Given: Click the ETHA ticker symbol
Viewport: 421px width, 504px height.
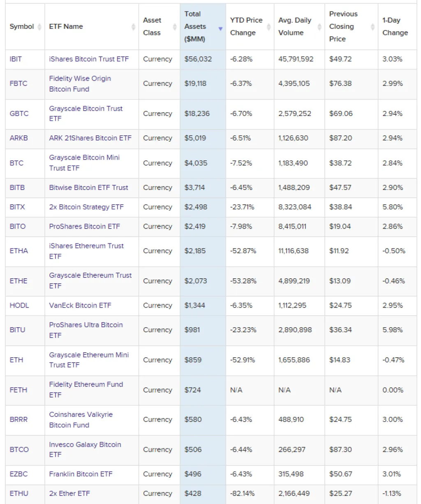Looking at the screenshot, I should tap(19, 251).
